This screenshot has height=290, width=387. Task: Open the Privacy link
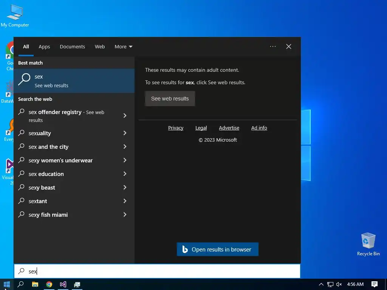(x=176, y=128)
